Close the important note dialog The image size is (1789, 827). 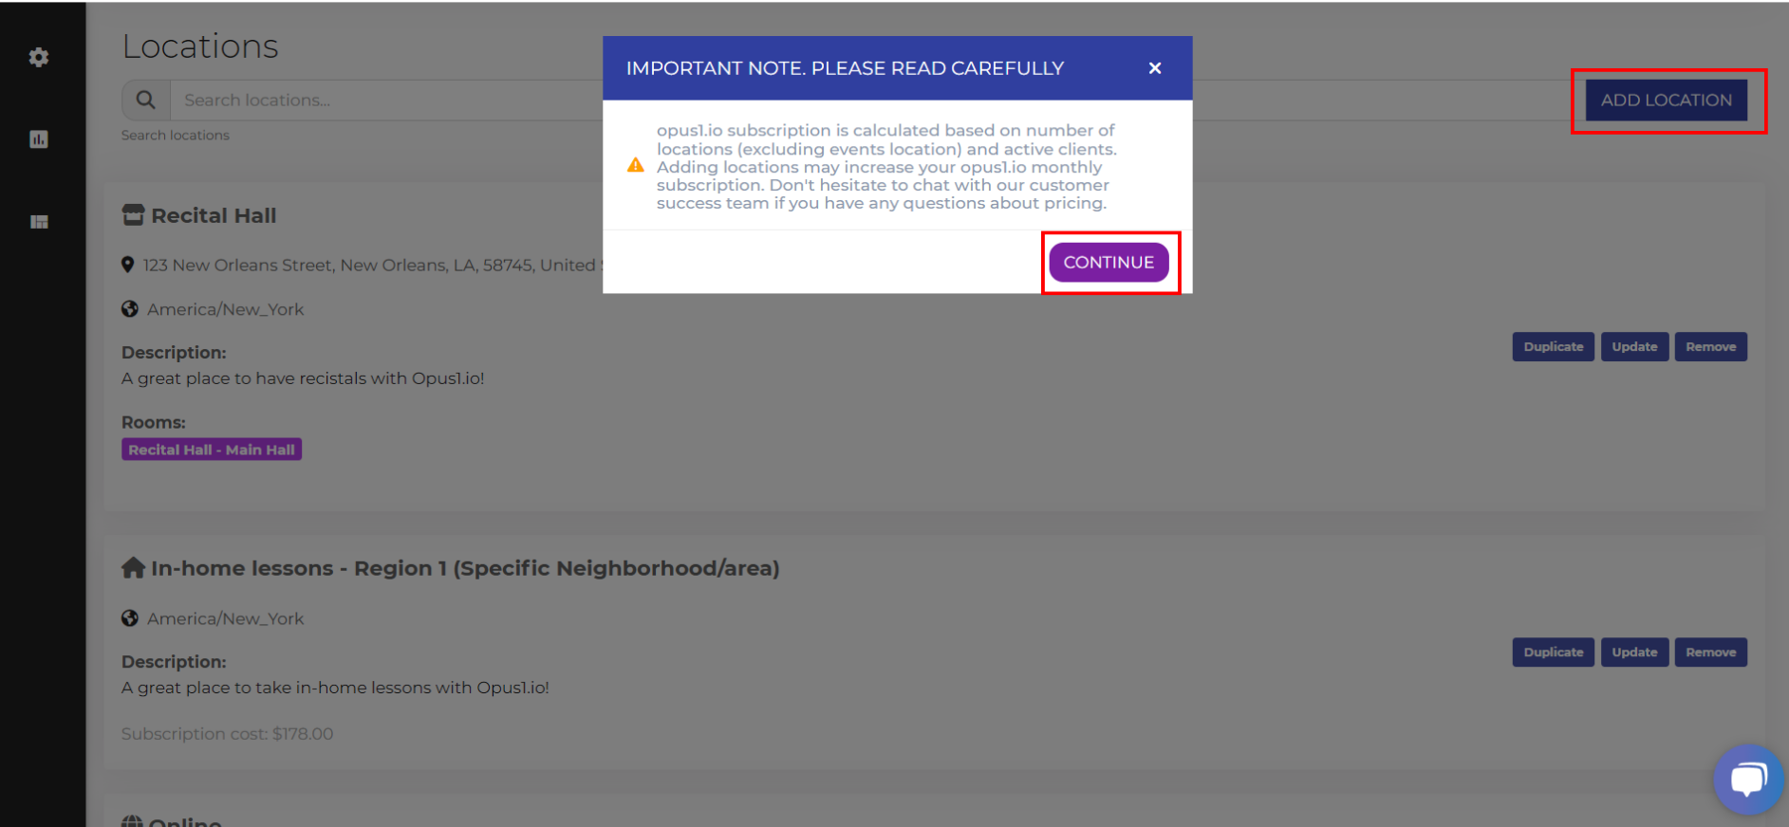(1154, 68)
